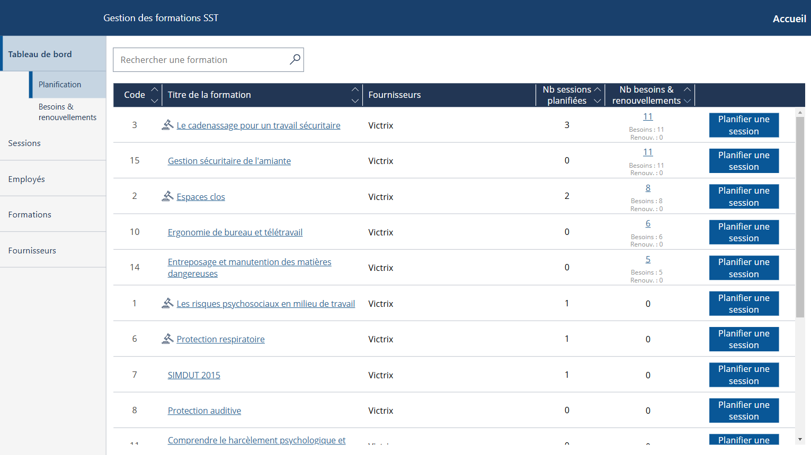
Task: Open Fournisseurs section
Action: tap(53, 250)
